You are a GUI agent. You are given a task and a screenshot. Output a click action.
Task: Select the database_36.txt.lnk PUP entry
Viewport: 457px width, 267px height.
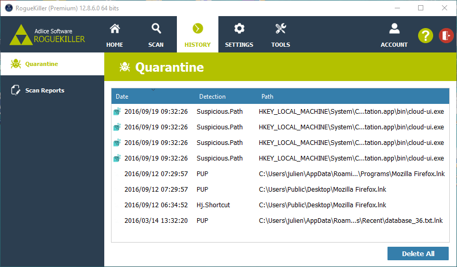tap(280, 221)
